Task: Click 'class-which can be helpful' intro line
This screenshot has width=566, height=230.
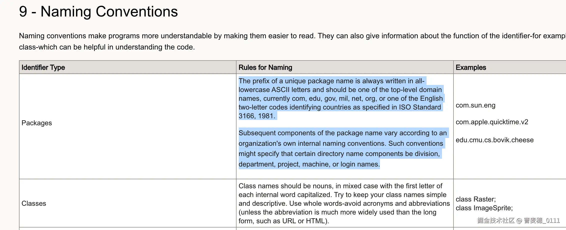Action: point(107,47)
